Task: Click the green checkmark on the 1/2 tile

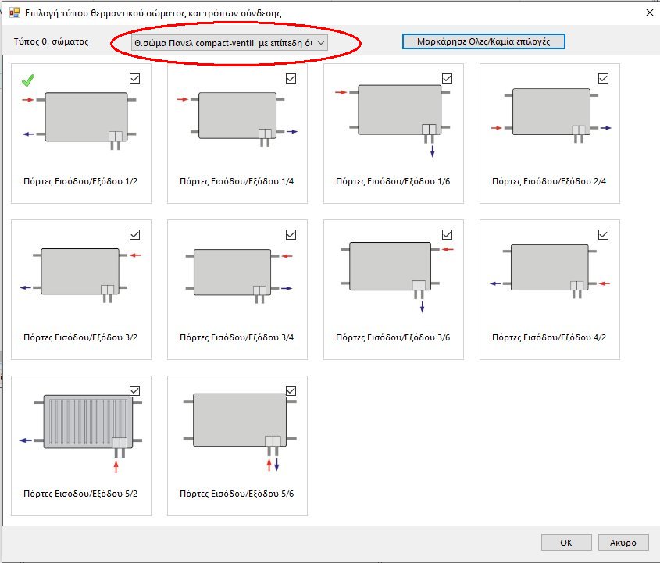Action: pyautogui.click(x=28, y=79)
